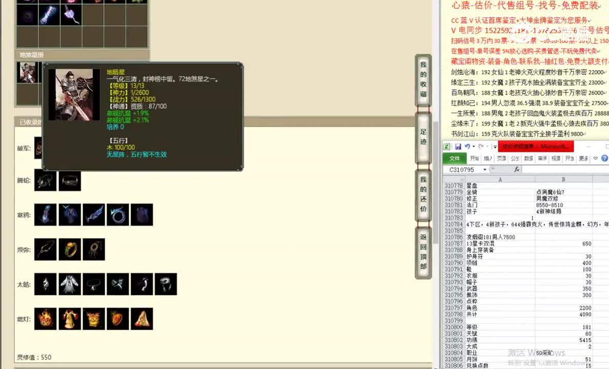Image resolution: width=609 pixels, height=369 pixels.
Task: Click the flame orb icon in the 燃灯 row
Action: point(45,318)
